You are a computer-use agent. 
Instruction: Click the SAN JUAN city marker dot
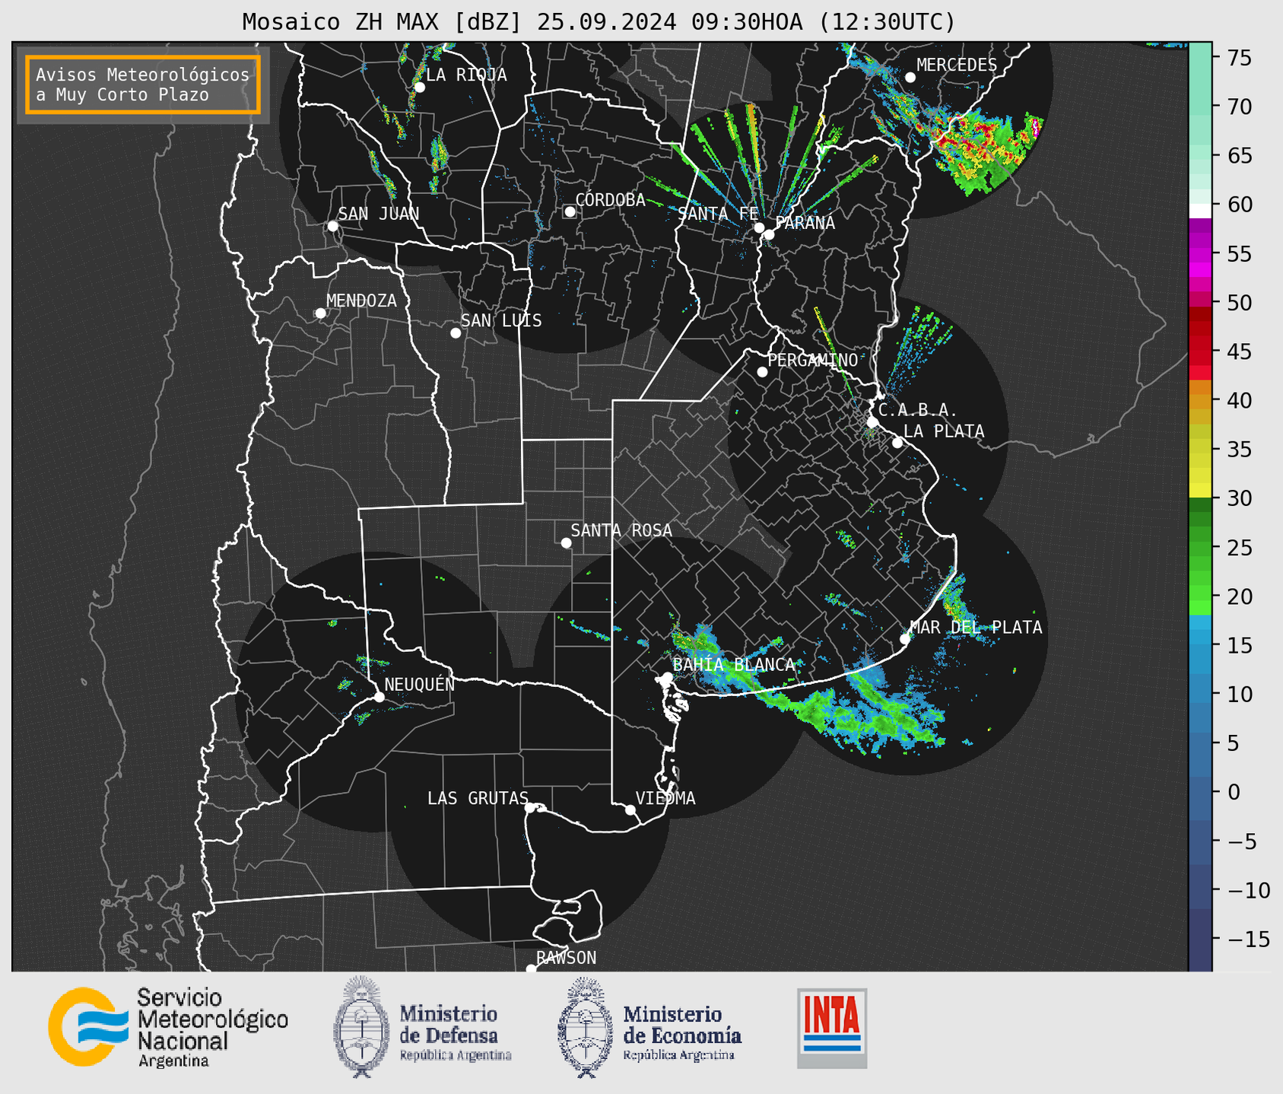tap(332, 226)
